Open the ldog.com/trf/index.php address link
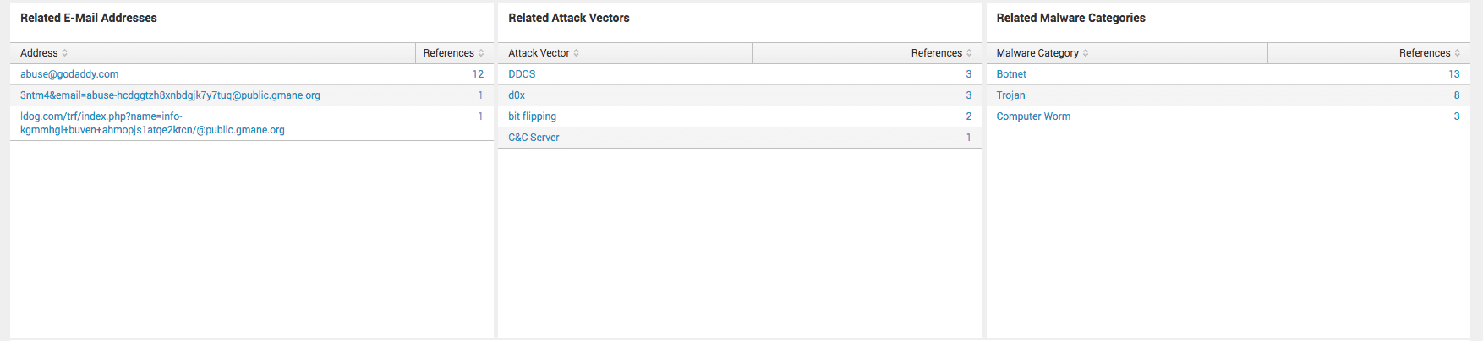The image size is (1483, 341). coord(152,123)
